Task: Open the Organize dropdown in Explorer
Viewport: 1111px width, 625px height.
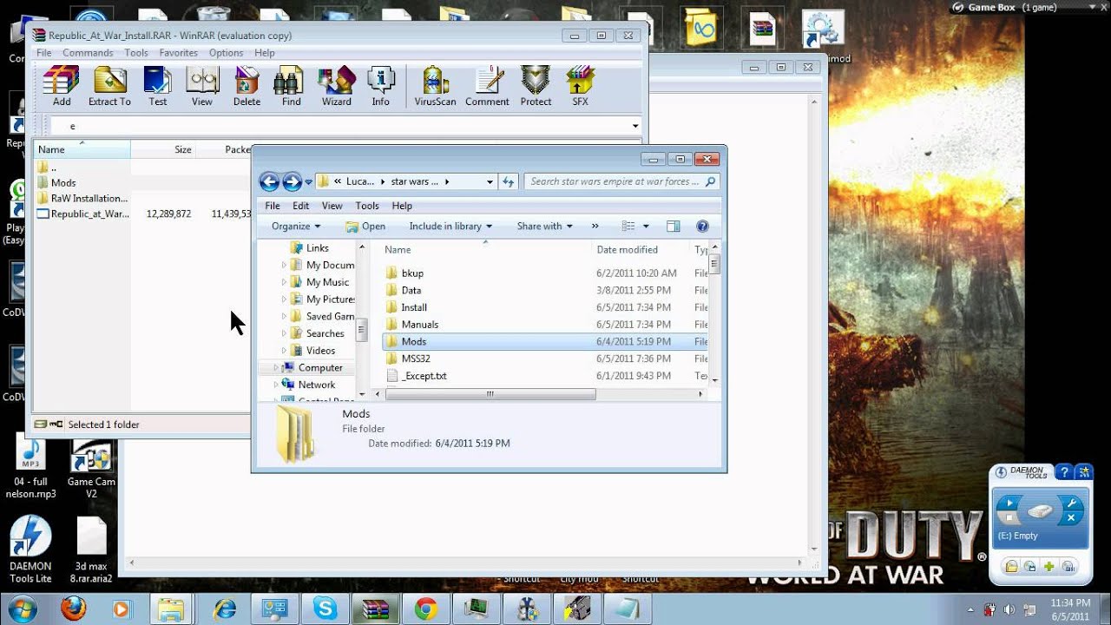Action: (295, 227)
